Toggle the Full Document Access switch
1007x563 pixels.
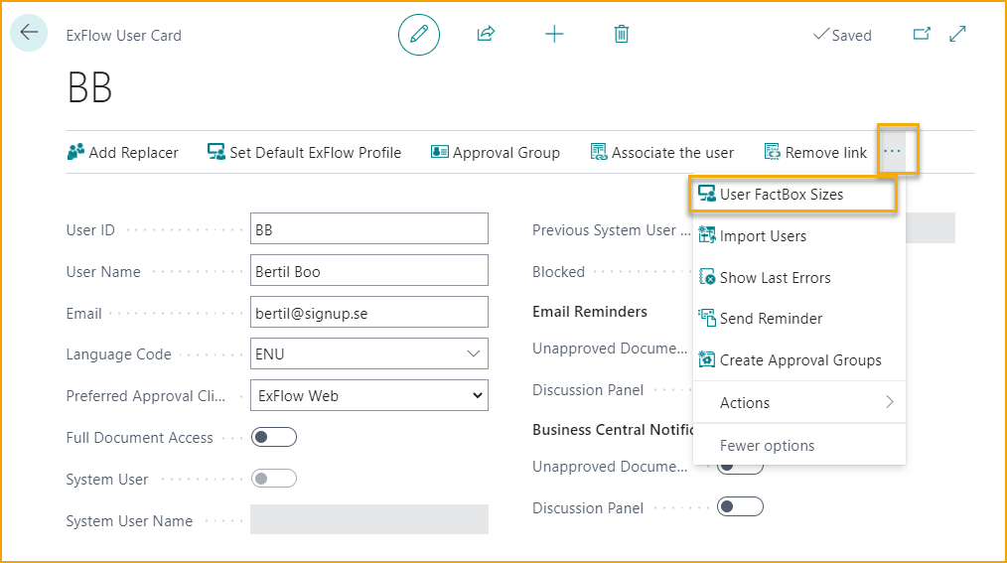[x=274, y=437]
